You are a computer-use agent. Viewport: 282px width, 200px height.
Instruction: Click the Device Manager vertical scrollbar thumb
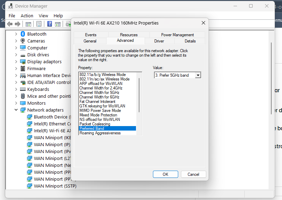(271, 78)
